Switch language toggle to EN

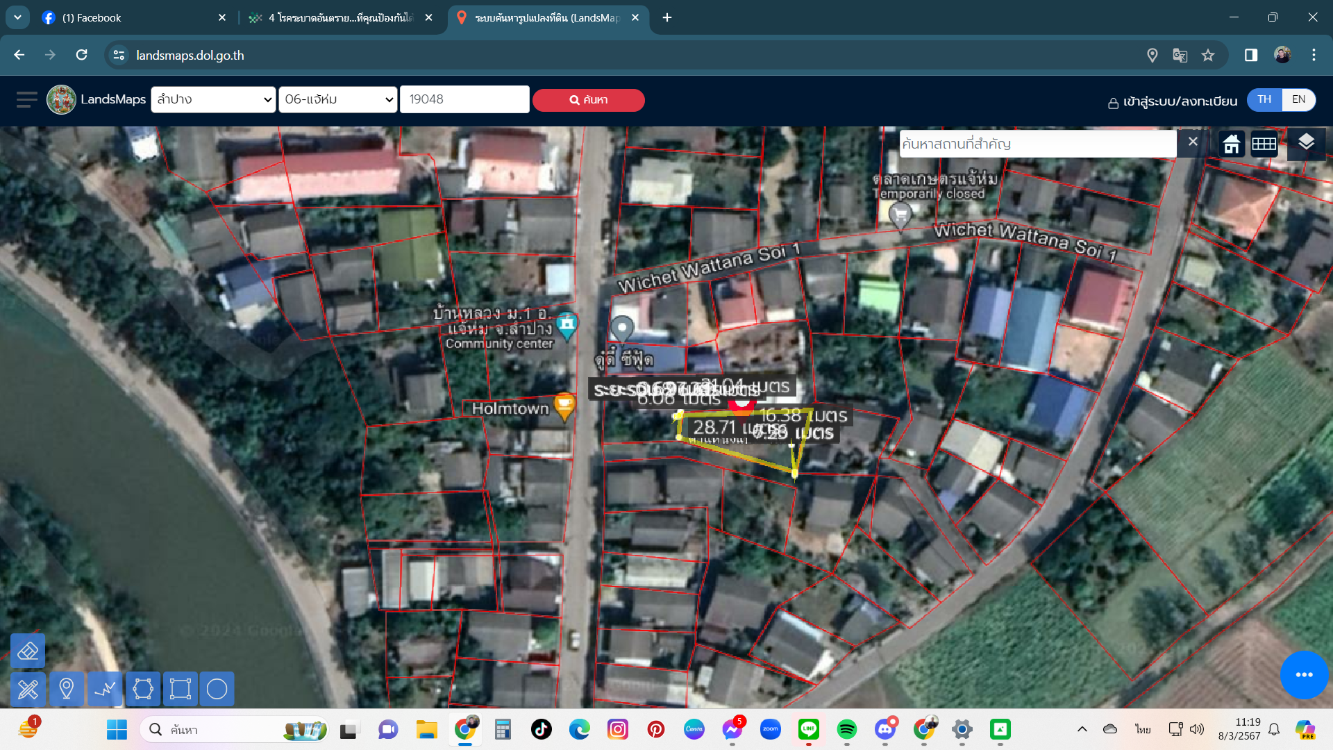tap(1298, 99)
